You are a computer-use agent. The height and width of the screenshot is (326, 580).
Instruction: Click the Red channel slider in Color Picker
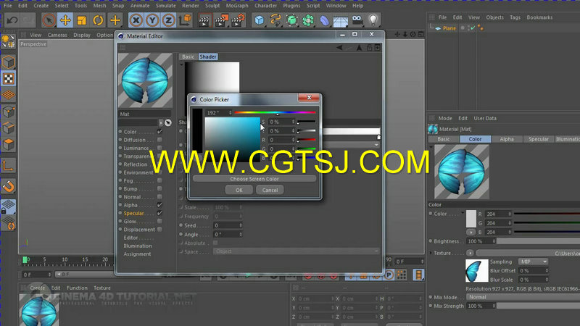point(307,140)
